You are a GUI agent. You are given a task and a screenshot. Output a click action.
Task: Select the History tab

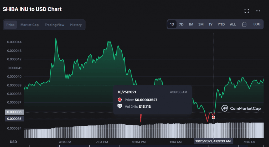[76, 25]
